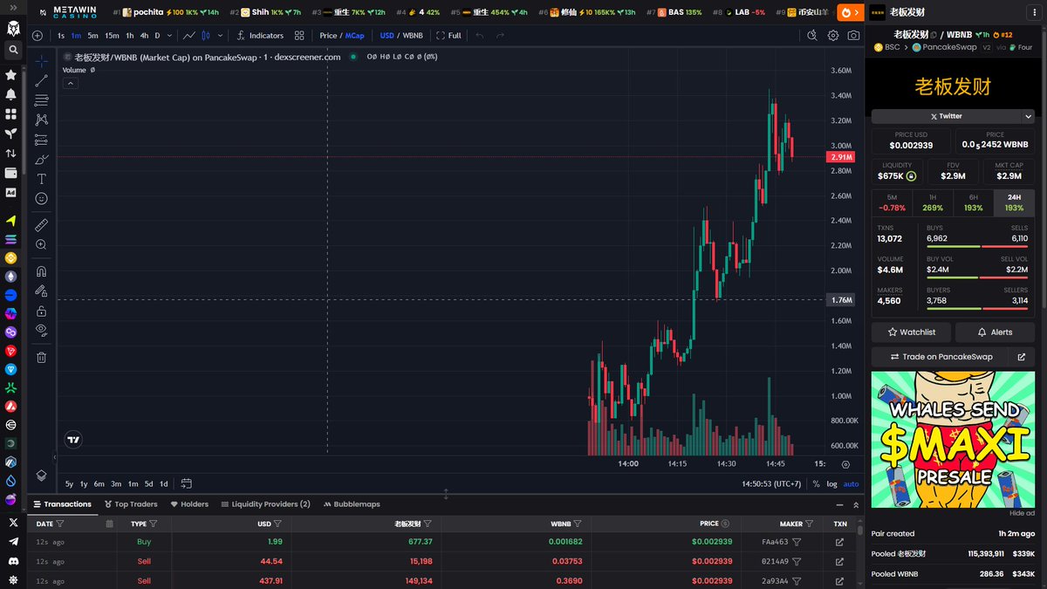Open the Holders tab

pos(189,504)
